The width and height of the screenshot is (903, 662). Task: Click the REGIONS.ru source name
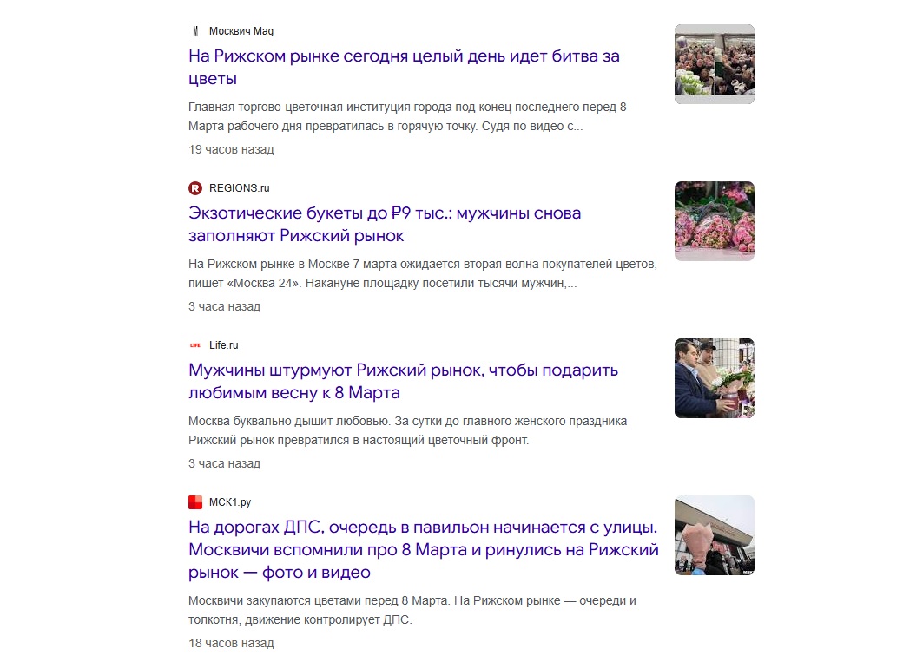coord(239,188)
